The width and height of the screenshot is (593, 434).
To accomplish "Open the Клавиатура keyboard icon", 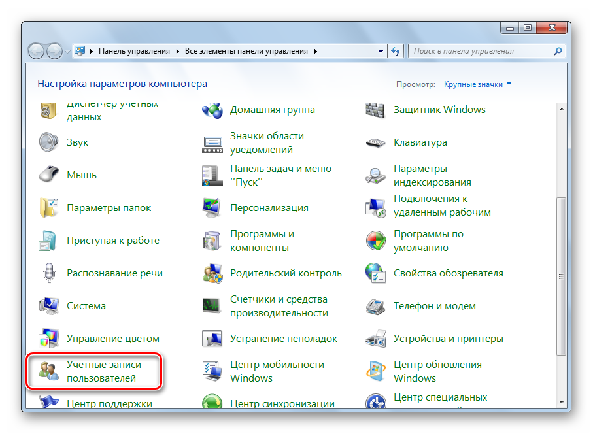I will click(377, 142).
